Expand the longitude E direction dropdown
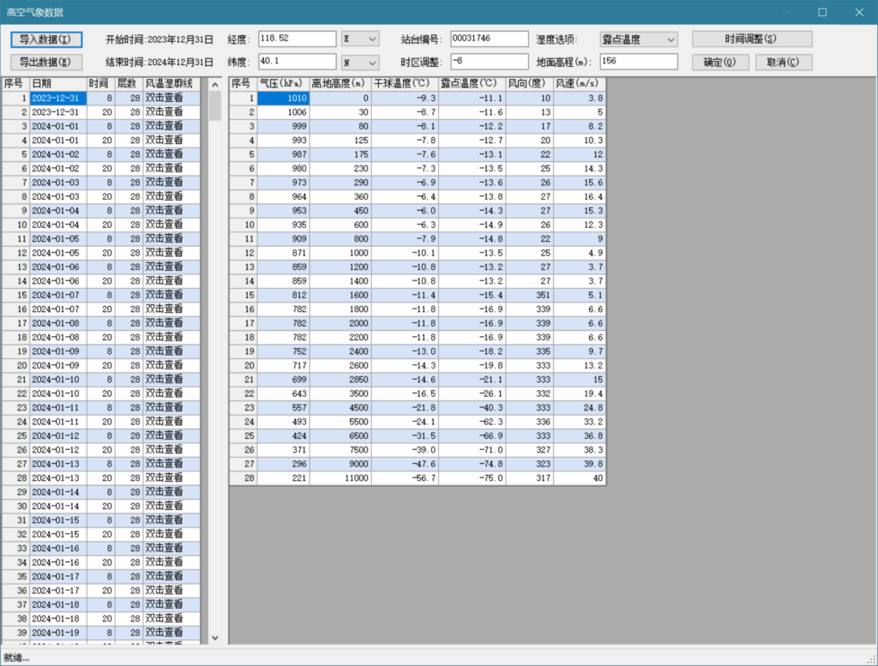This screenshot has width=878, height=666. click(371, 39)
